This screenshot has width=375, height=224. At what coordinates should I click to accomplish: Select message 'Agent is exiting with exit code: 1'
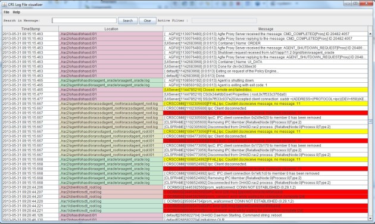pos(265,85)
